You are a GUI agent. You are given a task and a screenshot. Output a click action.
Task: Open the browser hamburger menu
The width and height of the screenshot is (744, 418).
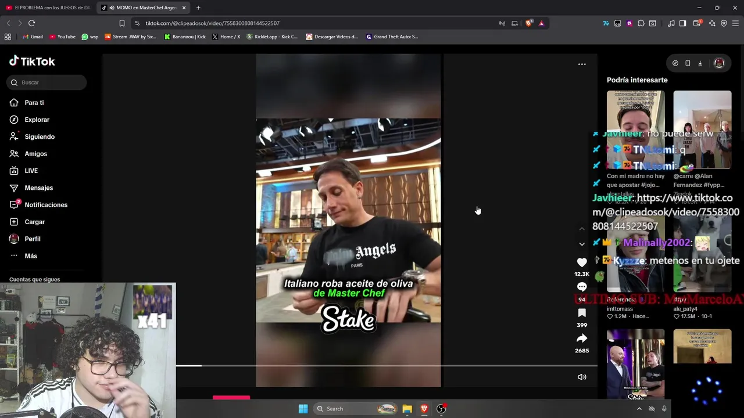click(x=735, y=23)
